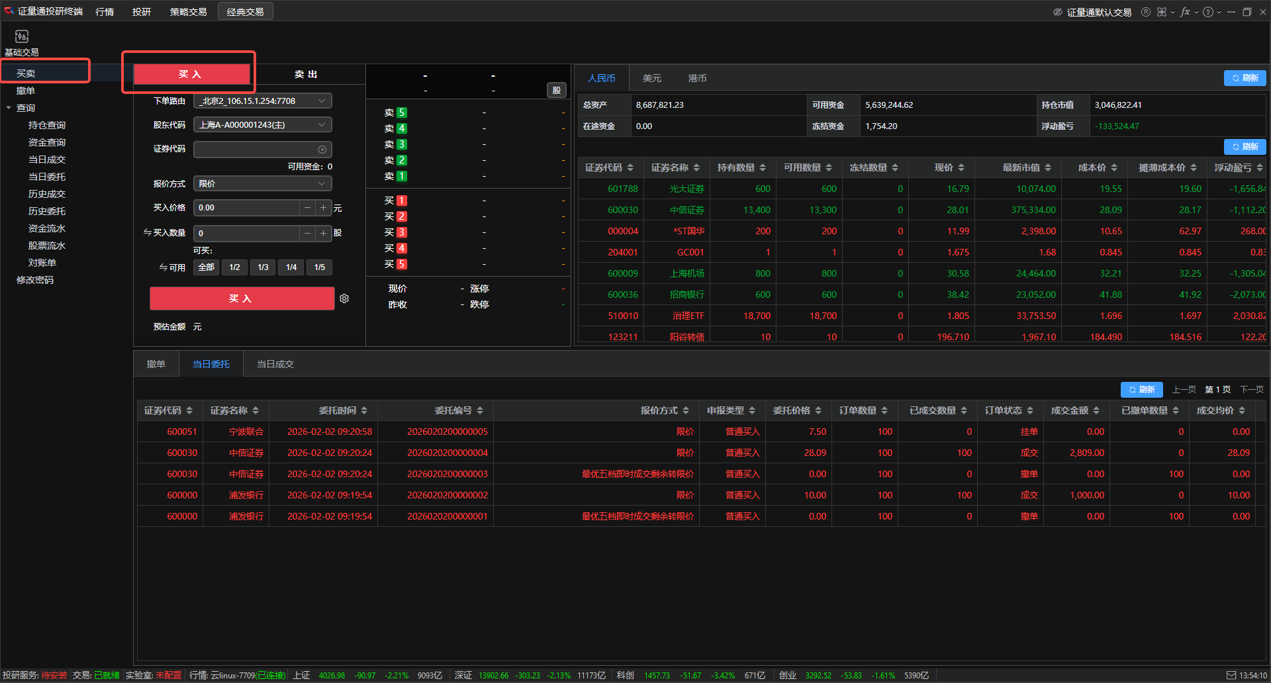Clear the 证券代码 field with X icon

pyautogui.click(x=322, y=150)
